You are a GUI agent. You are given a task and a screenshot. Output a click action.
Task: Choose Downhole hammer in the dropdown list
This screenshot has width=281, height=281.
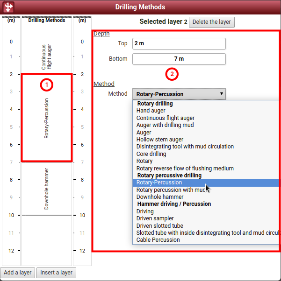click(159, 197)
